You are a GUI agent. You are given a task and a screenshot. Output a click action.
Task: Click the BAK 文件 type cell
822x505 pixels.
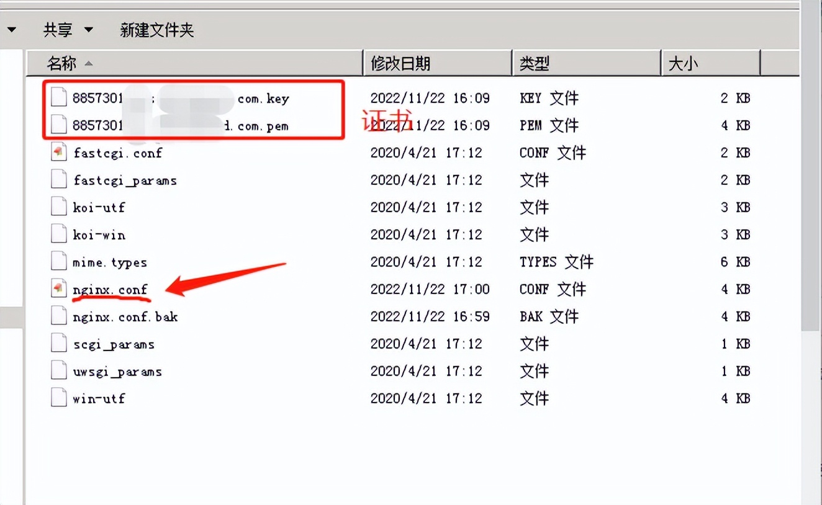549,316
